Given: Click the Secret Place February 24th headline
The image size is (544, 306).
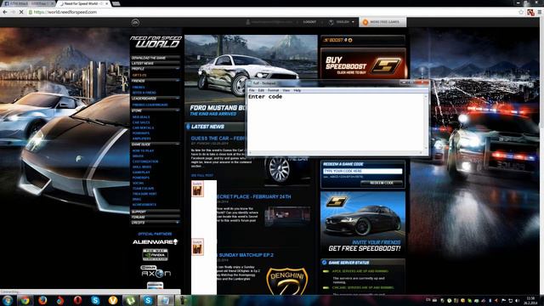Looking at the screenshot, I should click(x=253, y=196).
